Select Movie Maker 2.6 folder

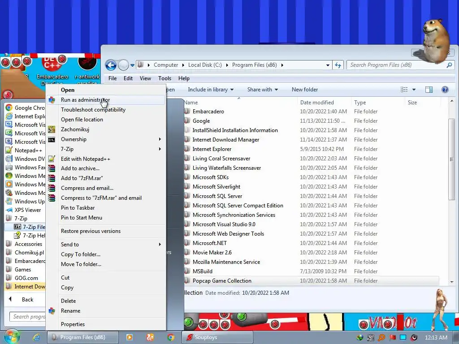tap(212, 253)
